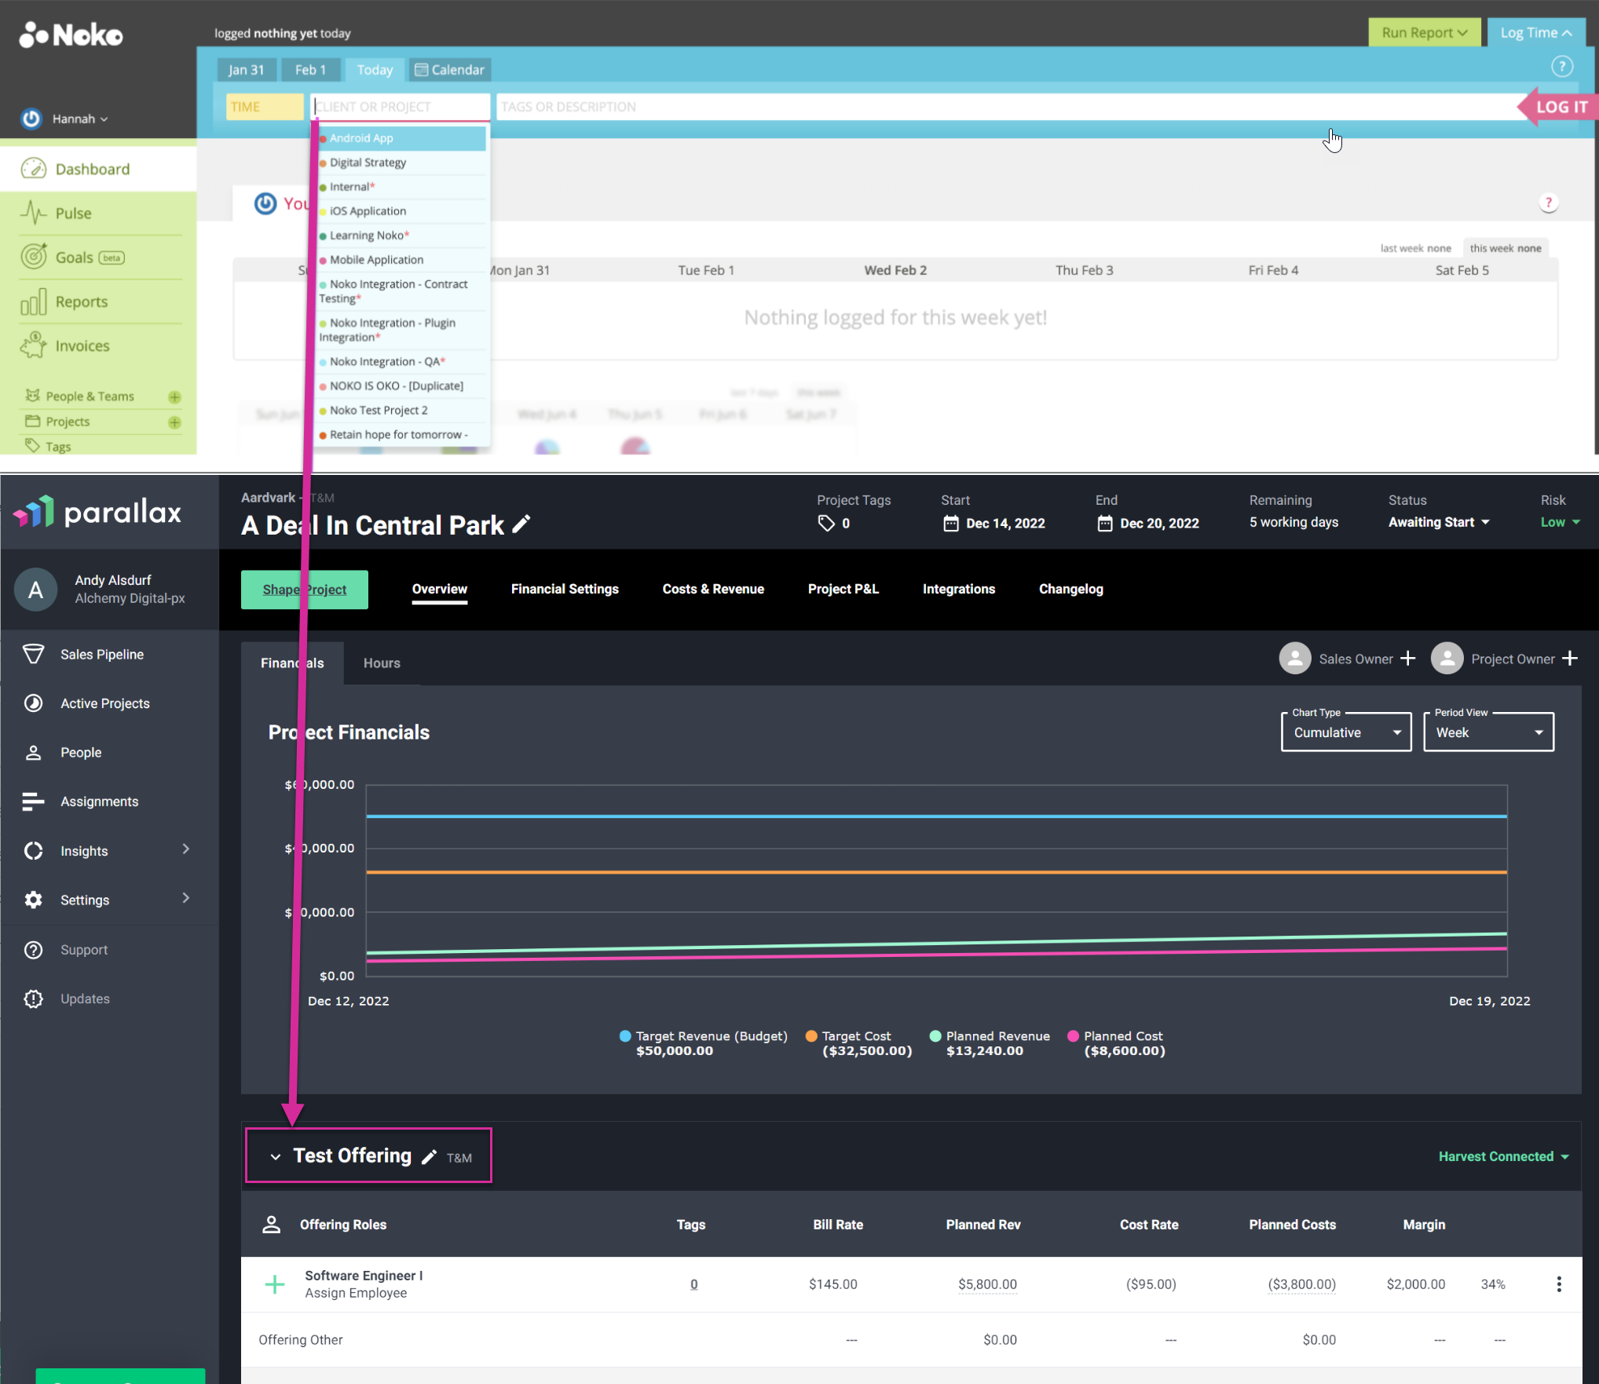Expand the Insights submenu arrow
Viewport: 1599px width, 1384px height.
click(x=186, y=849)
